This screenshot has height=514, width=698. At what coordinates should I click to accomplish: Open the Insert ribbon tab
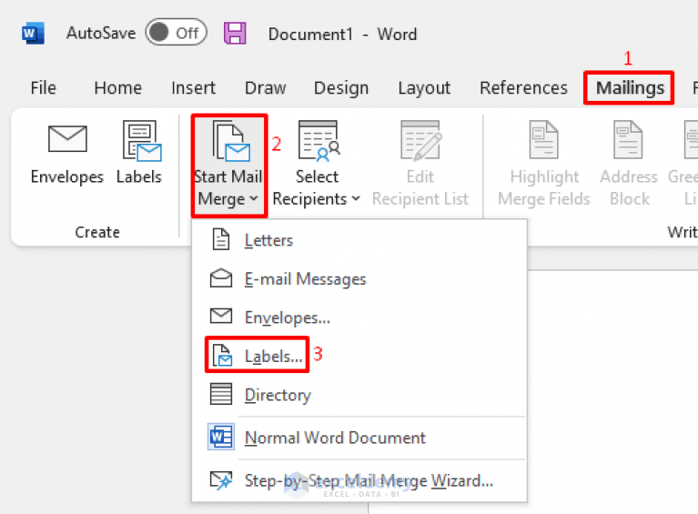(x=193, y=87)
